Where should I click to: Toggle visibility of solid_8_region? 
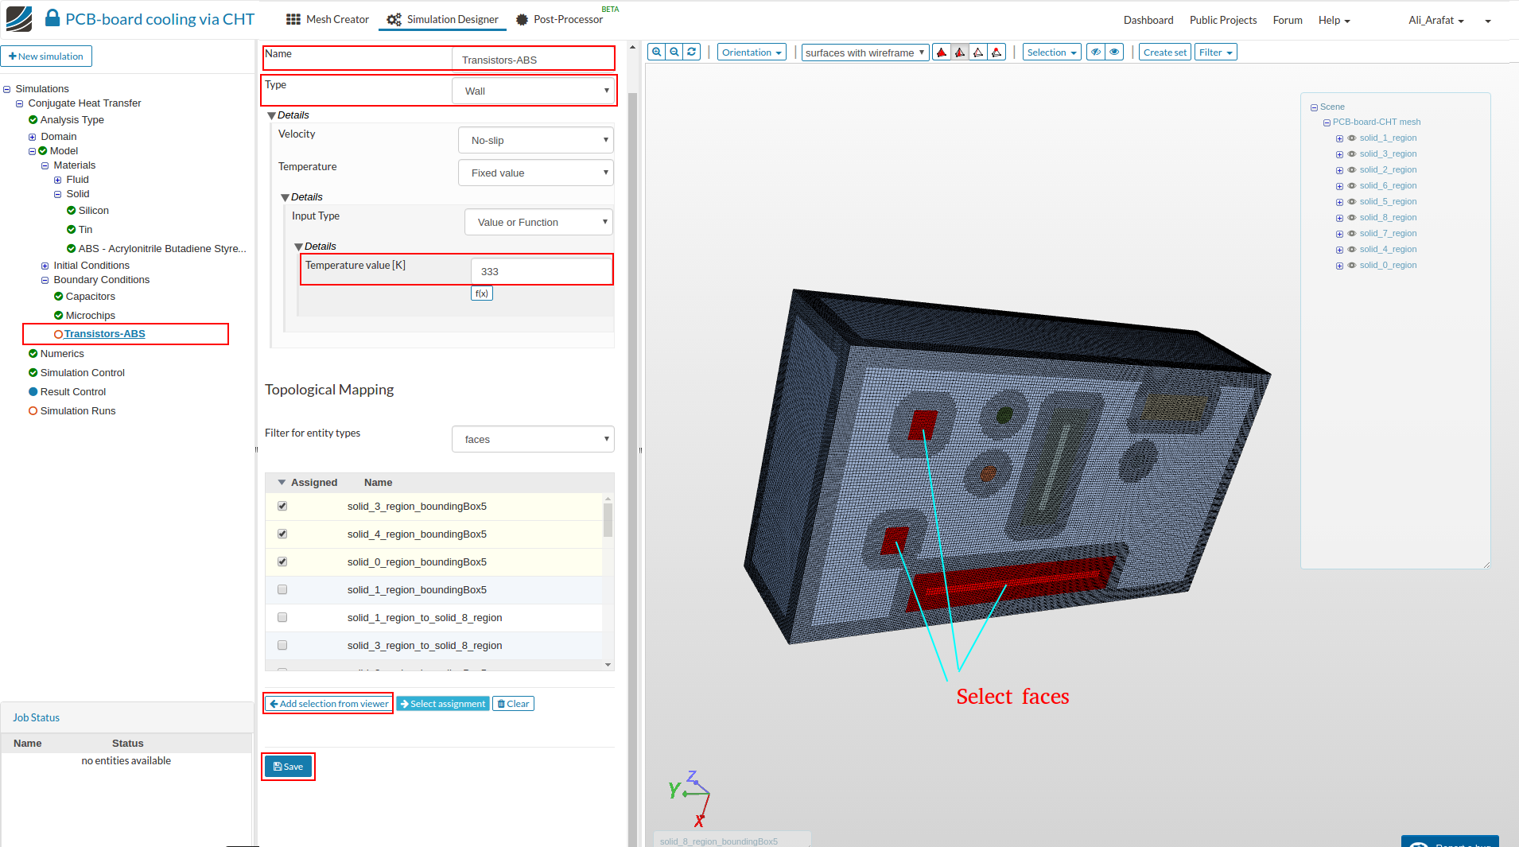[1352, 218]
